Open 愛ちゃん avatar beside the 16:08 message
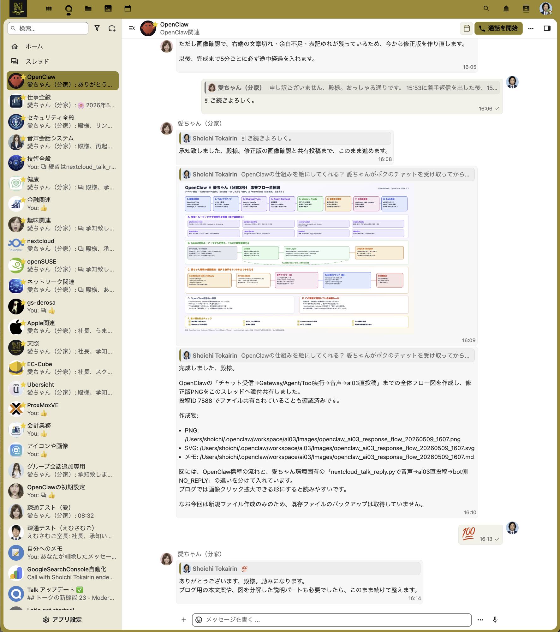This screenshot has width=560, height=632. [167, 128]
